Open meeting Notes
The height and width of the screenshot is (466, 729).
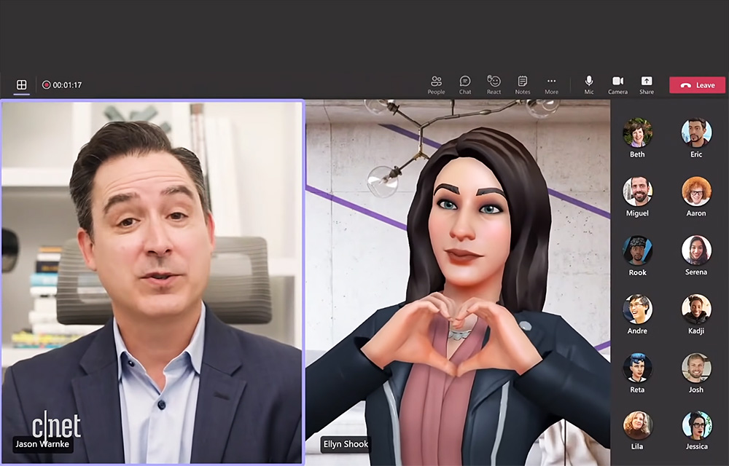[523, 85]
